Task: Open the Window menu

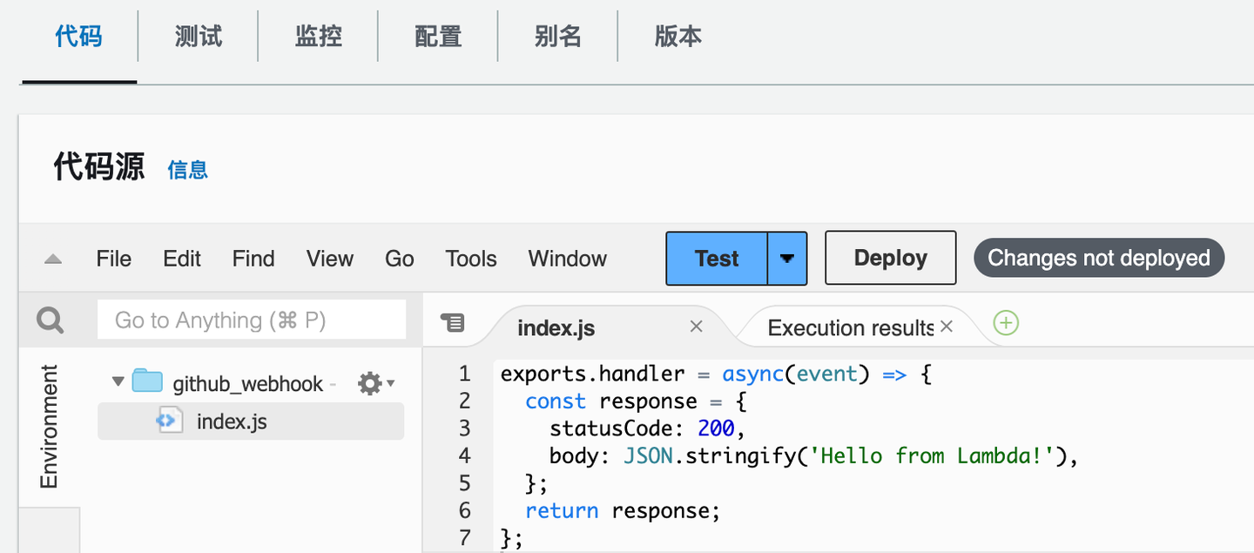Action: click(x=568, y=259)
